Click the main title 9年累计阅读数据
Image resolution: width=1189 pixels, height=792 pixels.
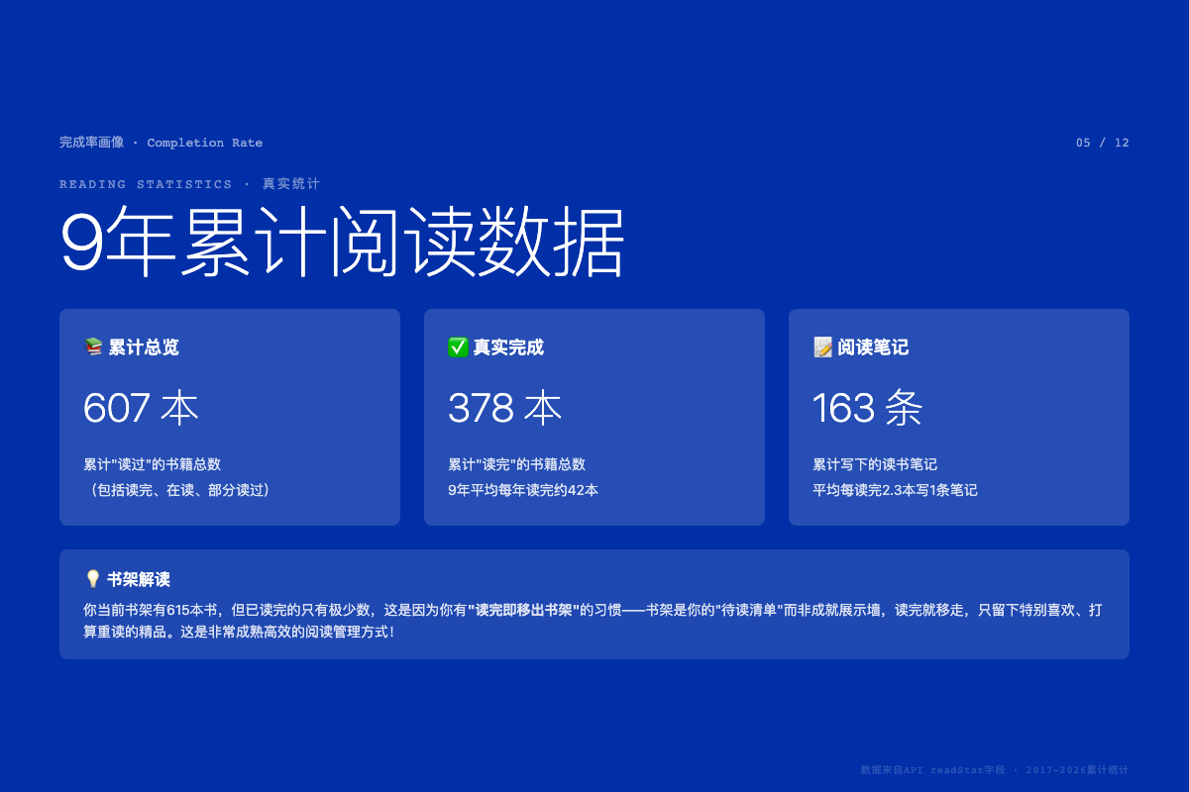(x=343, y=244)
